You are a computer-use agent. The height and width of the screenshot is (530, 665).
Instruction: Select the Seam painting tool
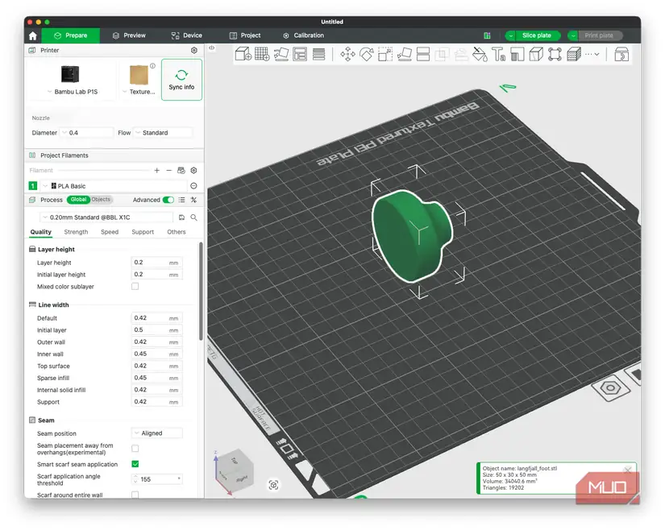[536, 54]
